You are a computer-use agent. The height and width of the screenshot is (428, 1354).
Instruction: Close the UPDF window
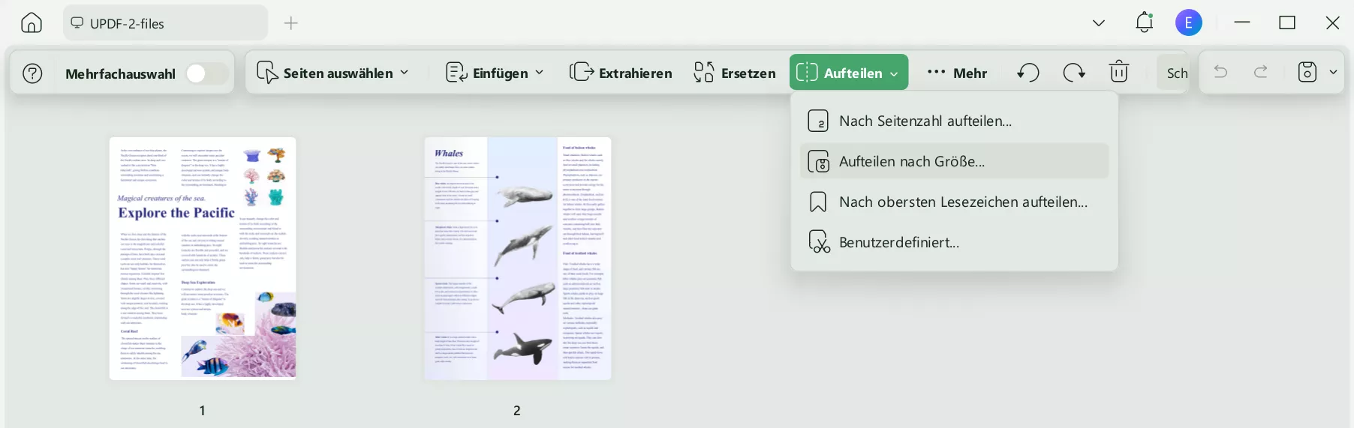pos(1333,22)
